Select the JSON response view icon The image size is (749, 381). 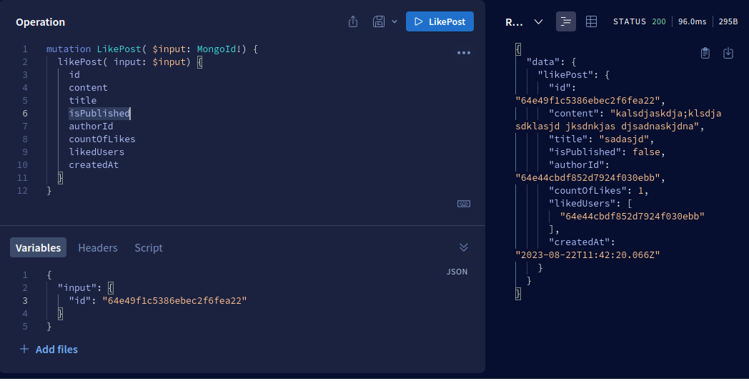[x=566, y=21]
